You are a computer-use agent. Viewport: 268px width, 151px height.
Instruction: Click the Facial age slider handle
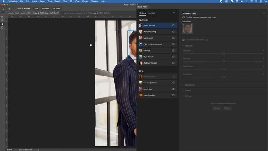click(224, 61)
